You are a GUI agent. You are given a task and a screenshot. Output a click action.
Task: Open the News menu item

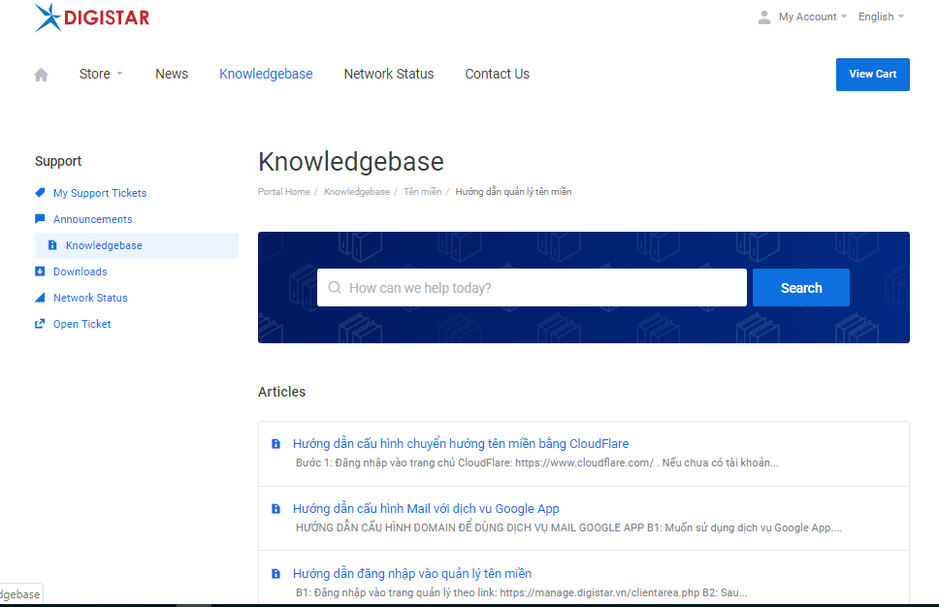point(172,74)
